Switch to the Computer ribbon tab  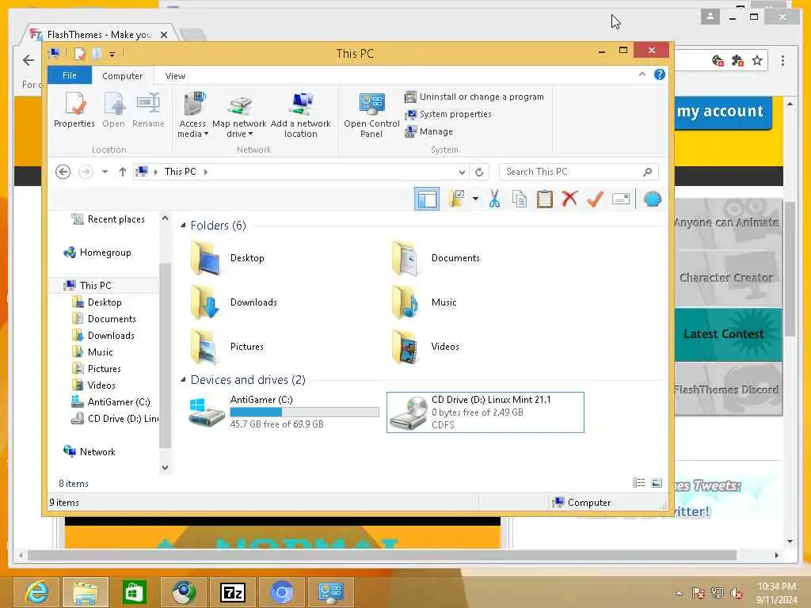[x=122, y=75]
